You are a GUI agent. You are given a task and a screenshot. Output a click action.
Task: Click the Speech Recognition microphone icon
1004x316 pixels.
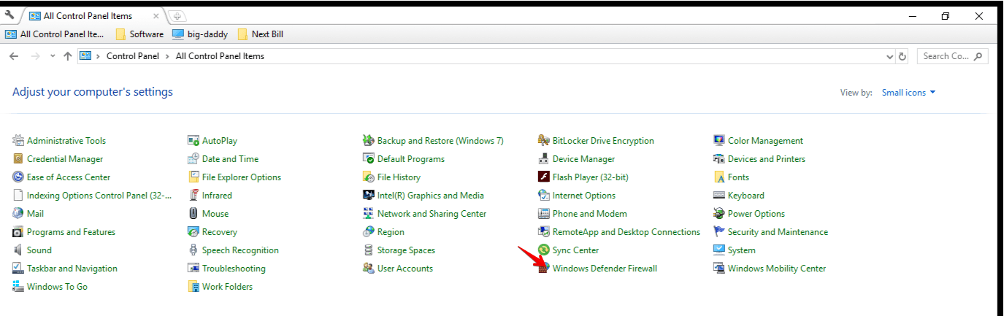pos(193,250)
